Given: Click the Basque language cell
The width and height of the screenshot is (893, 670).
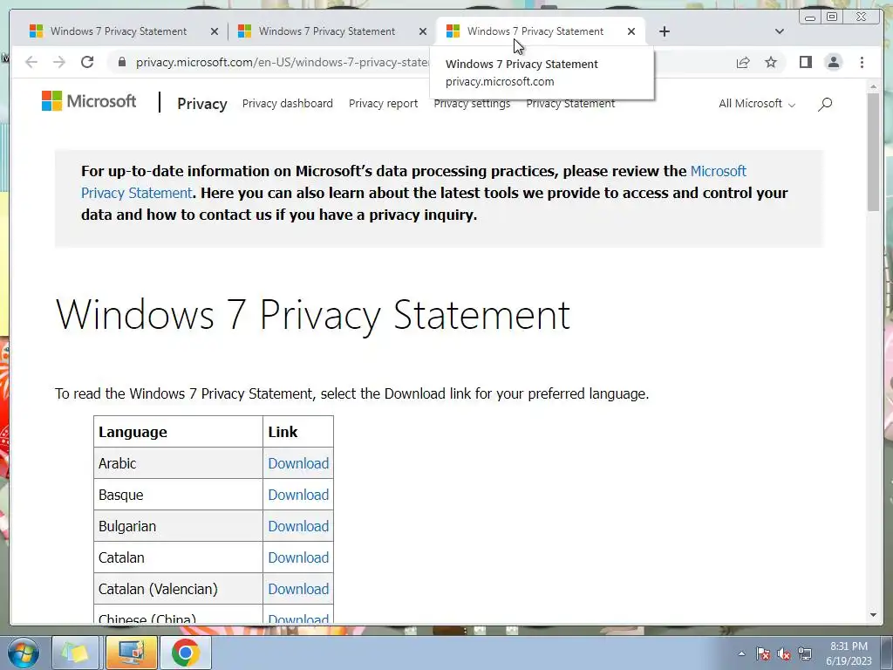Looking at the screenshot, I should tap(178, 494).
